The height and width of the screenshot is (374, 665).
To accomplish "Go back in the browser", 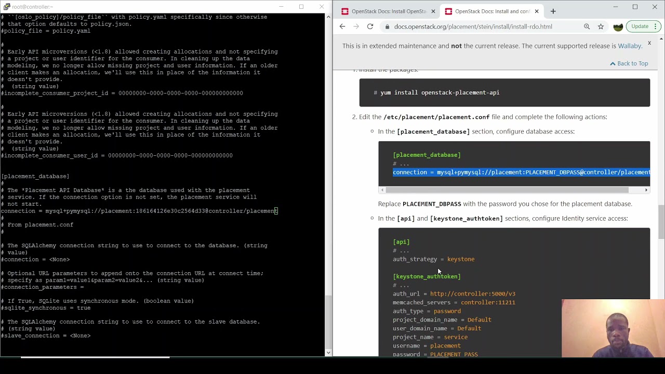I will click(342, 26).
